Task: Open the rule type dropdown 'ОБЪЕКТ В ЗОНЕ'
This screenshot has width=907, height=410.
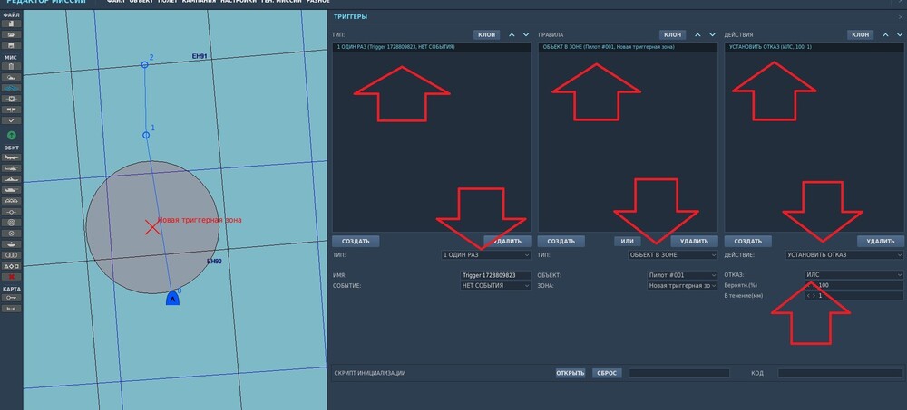Action: 673,254
